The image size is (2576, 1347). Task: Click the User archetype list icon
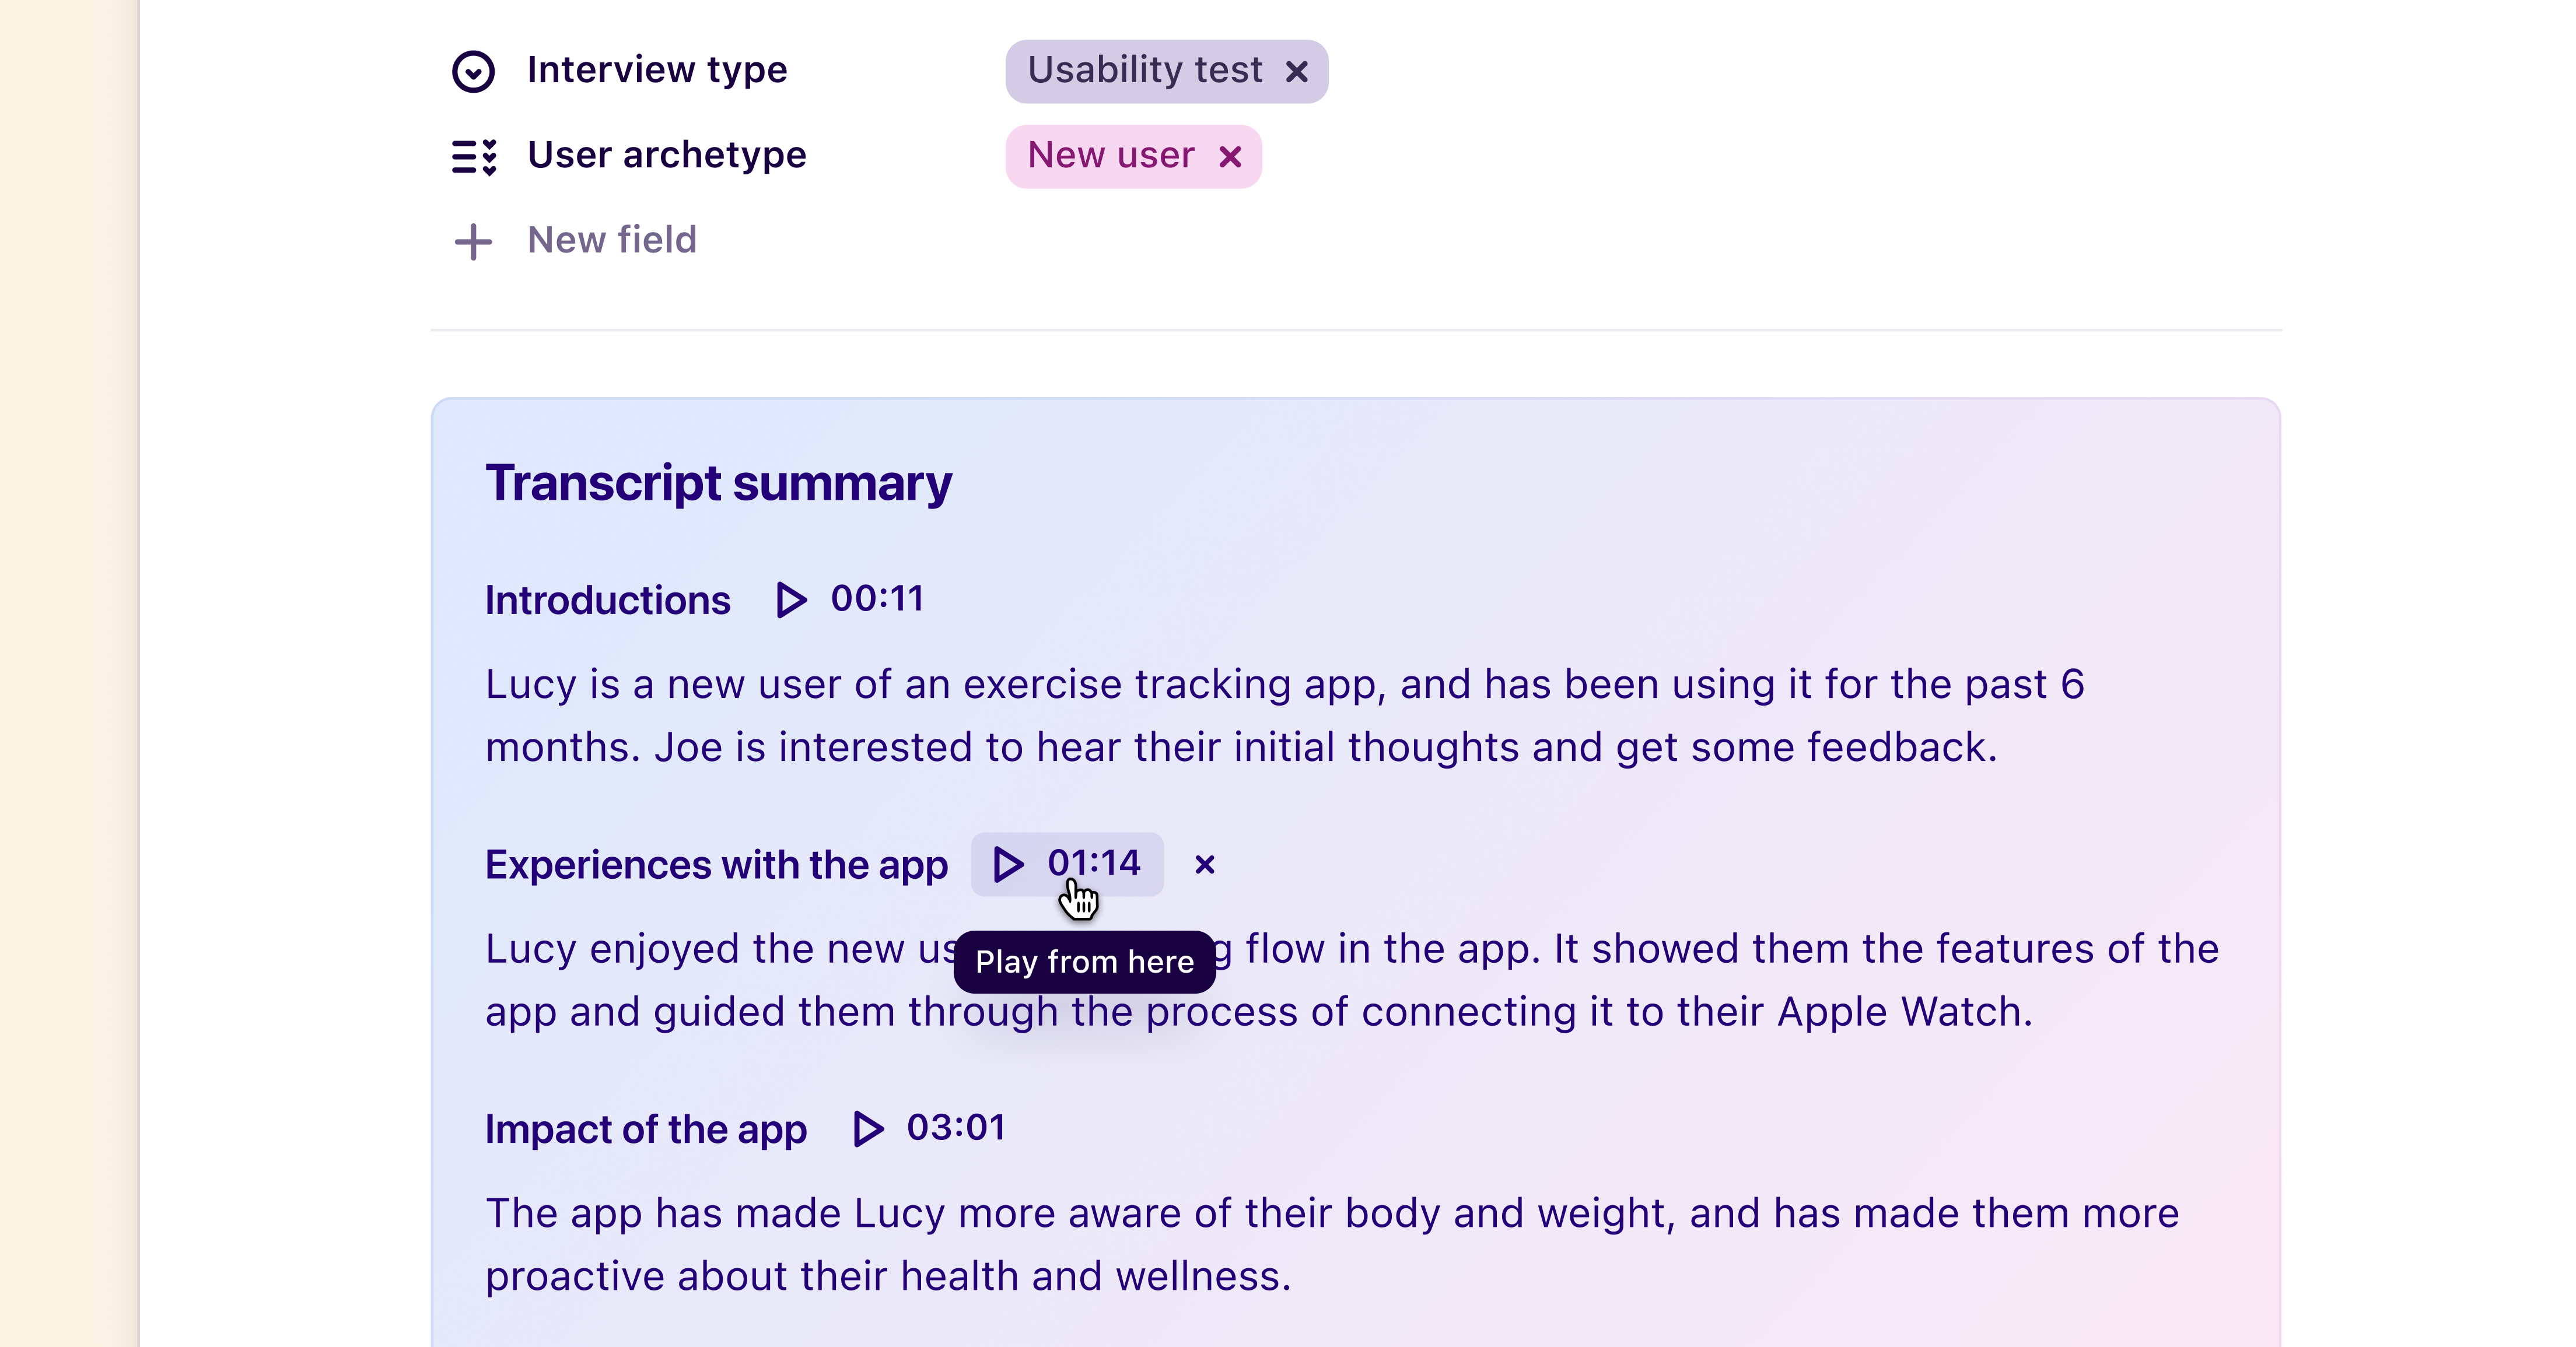pyautogui.click(x=474, y=156)
